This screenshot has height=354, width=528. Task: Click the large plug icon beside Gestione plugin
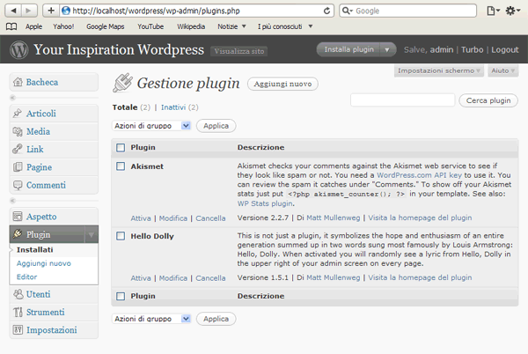coord(122,83)
